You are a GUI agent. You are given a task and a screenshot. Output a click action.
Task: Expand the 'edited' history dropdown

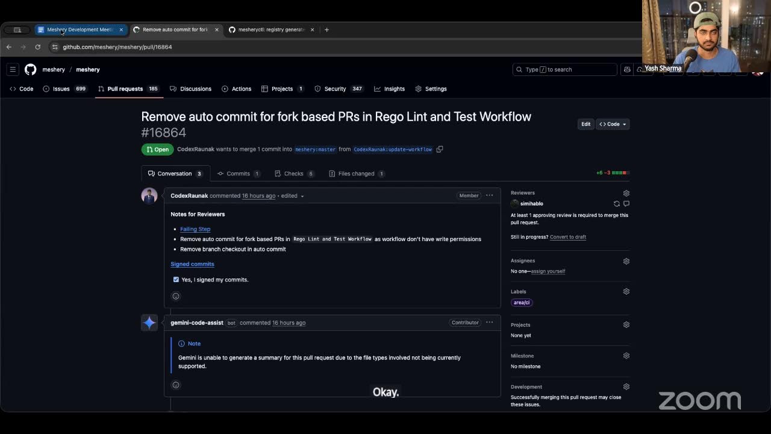(293, 196)
